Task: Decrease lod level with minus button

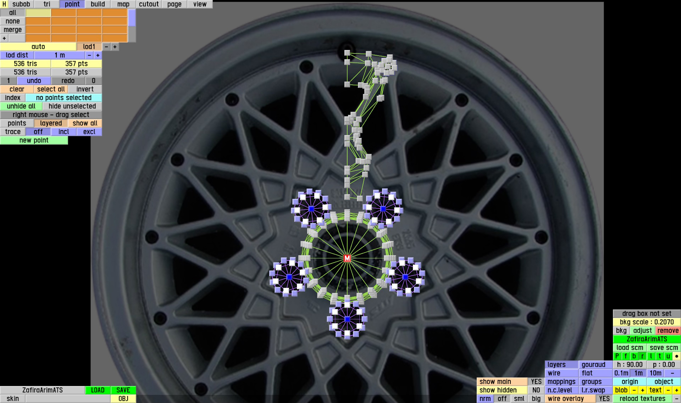Action: click(106, 47)
